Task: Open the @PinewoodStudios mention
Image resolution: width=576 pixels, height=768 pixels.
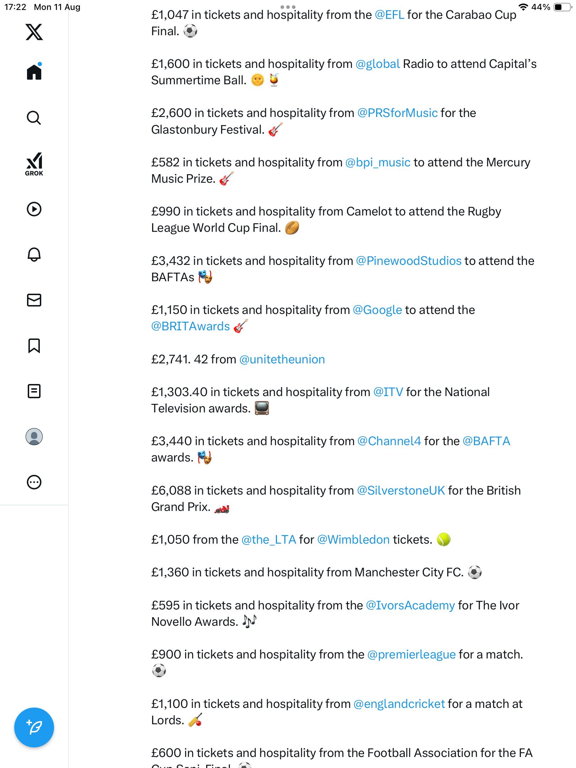Action: 409,261
